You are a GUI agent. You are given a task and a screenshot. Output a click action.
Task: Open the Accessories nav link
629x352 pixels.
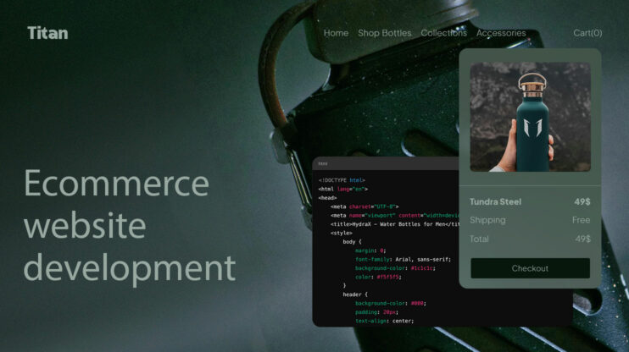(x=500, y=33)
